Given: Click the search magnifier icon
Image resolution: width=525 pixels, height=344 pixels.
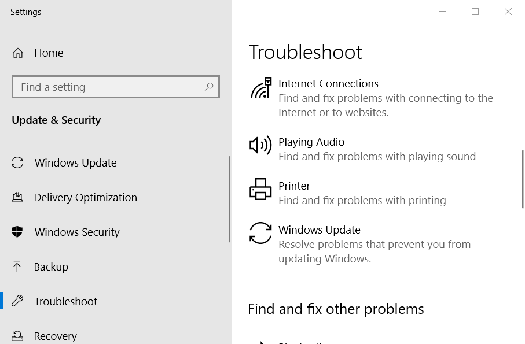Looking at the screenshot, I should [x=208, y=87].
